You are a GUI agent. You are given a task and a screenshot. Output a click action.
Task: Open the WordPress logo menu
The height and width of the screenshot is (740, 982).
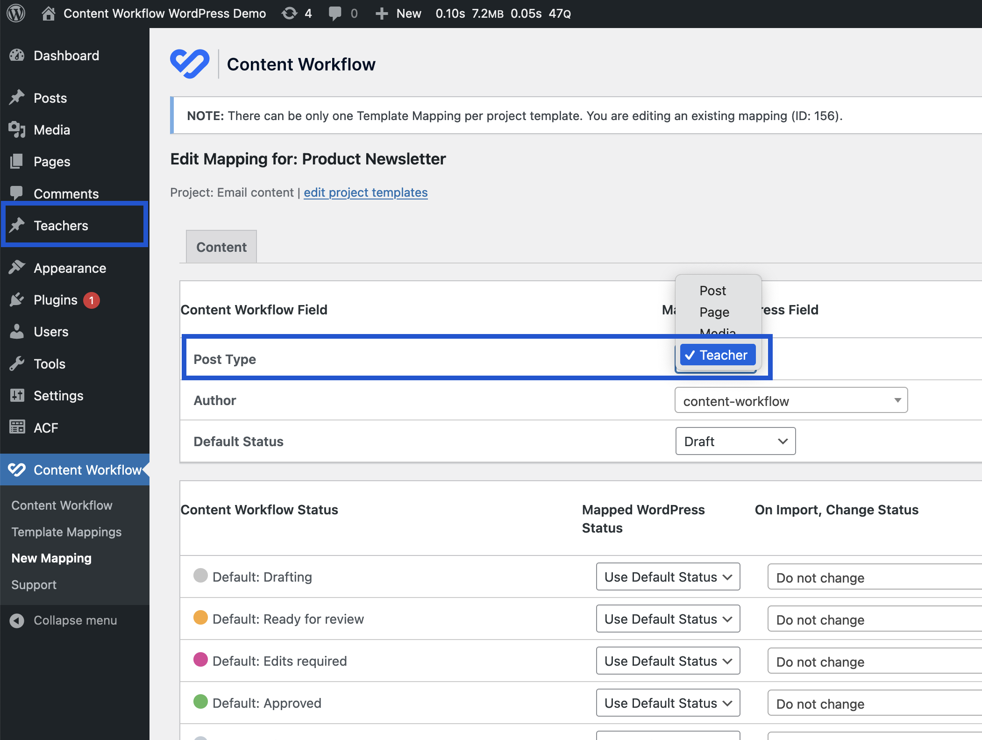[x=15, y=13]
